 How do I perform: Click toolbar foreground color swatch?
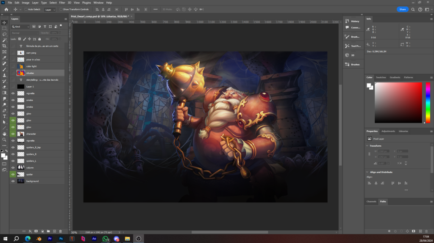pyautogui.click(x=3, y=156)
